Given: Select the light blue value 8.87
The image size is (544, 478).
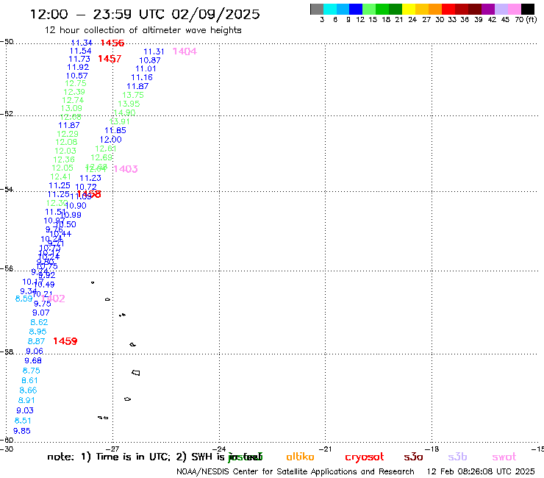Looking at the screenshot, I should [x=36, y=341].
